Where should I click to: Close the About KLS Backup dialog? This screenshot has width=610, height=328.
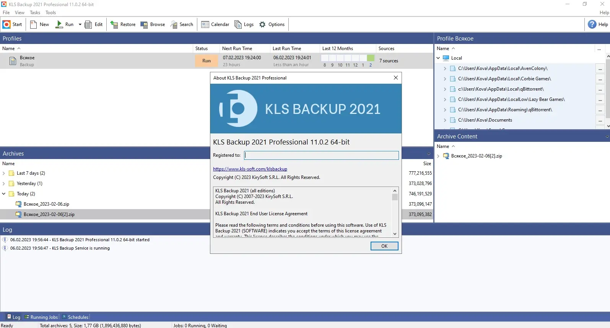click(396, 78)
